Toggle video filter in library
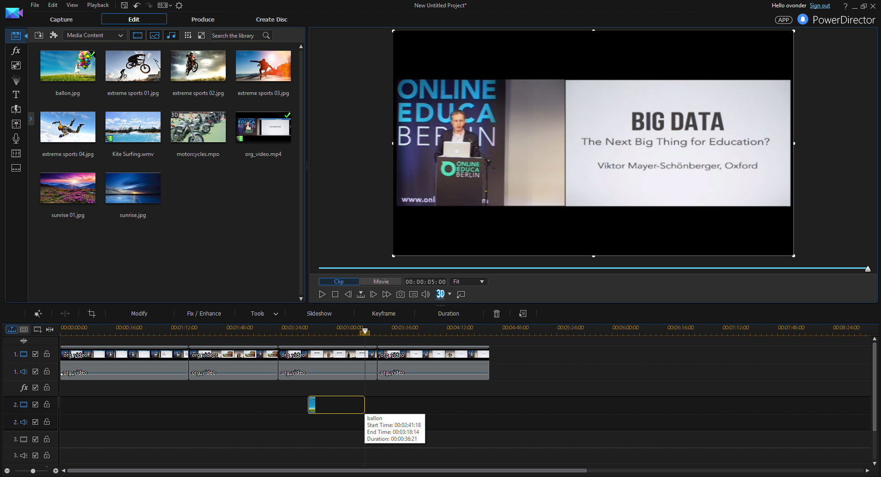 coord(137,35)
